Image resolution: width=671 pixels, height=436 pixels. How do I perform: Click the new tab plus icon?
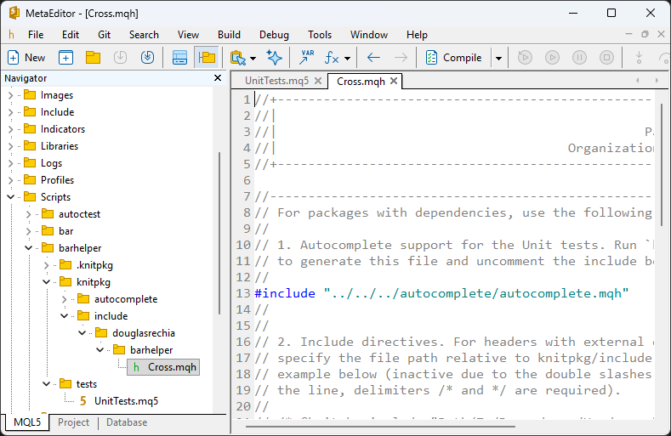pos(65,58)
